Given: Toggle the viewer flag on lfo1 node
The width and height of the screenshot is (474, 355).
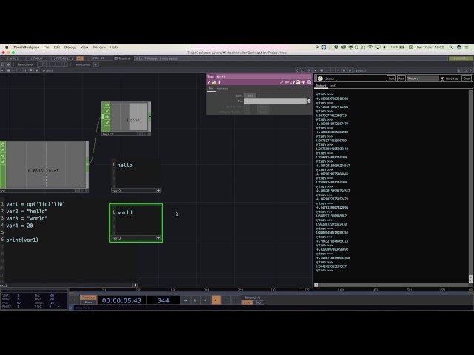Looking at the screenshot, I should 3,143.
